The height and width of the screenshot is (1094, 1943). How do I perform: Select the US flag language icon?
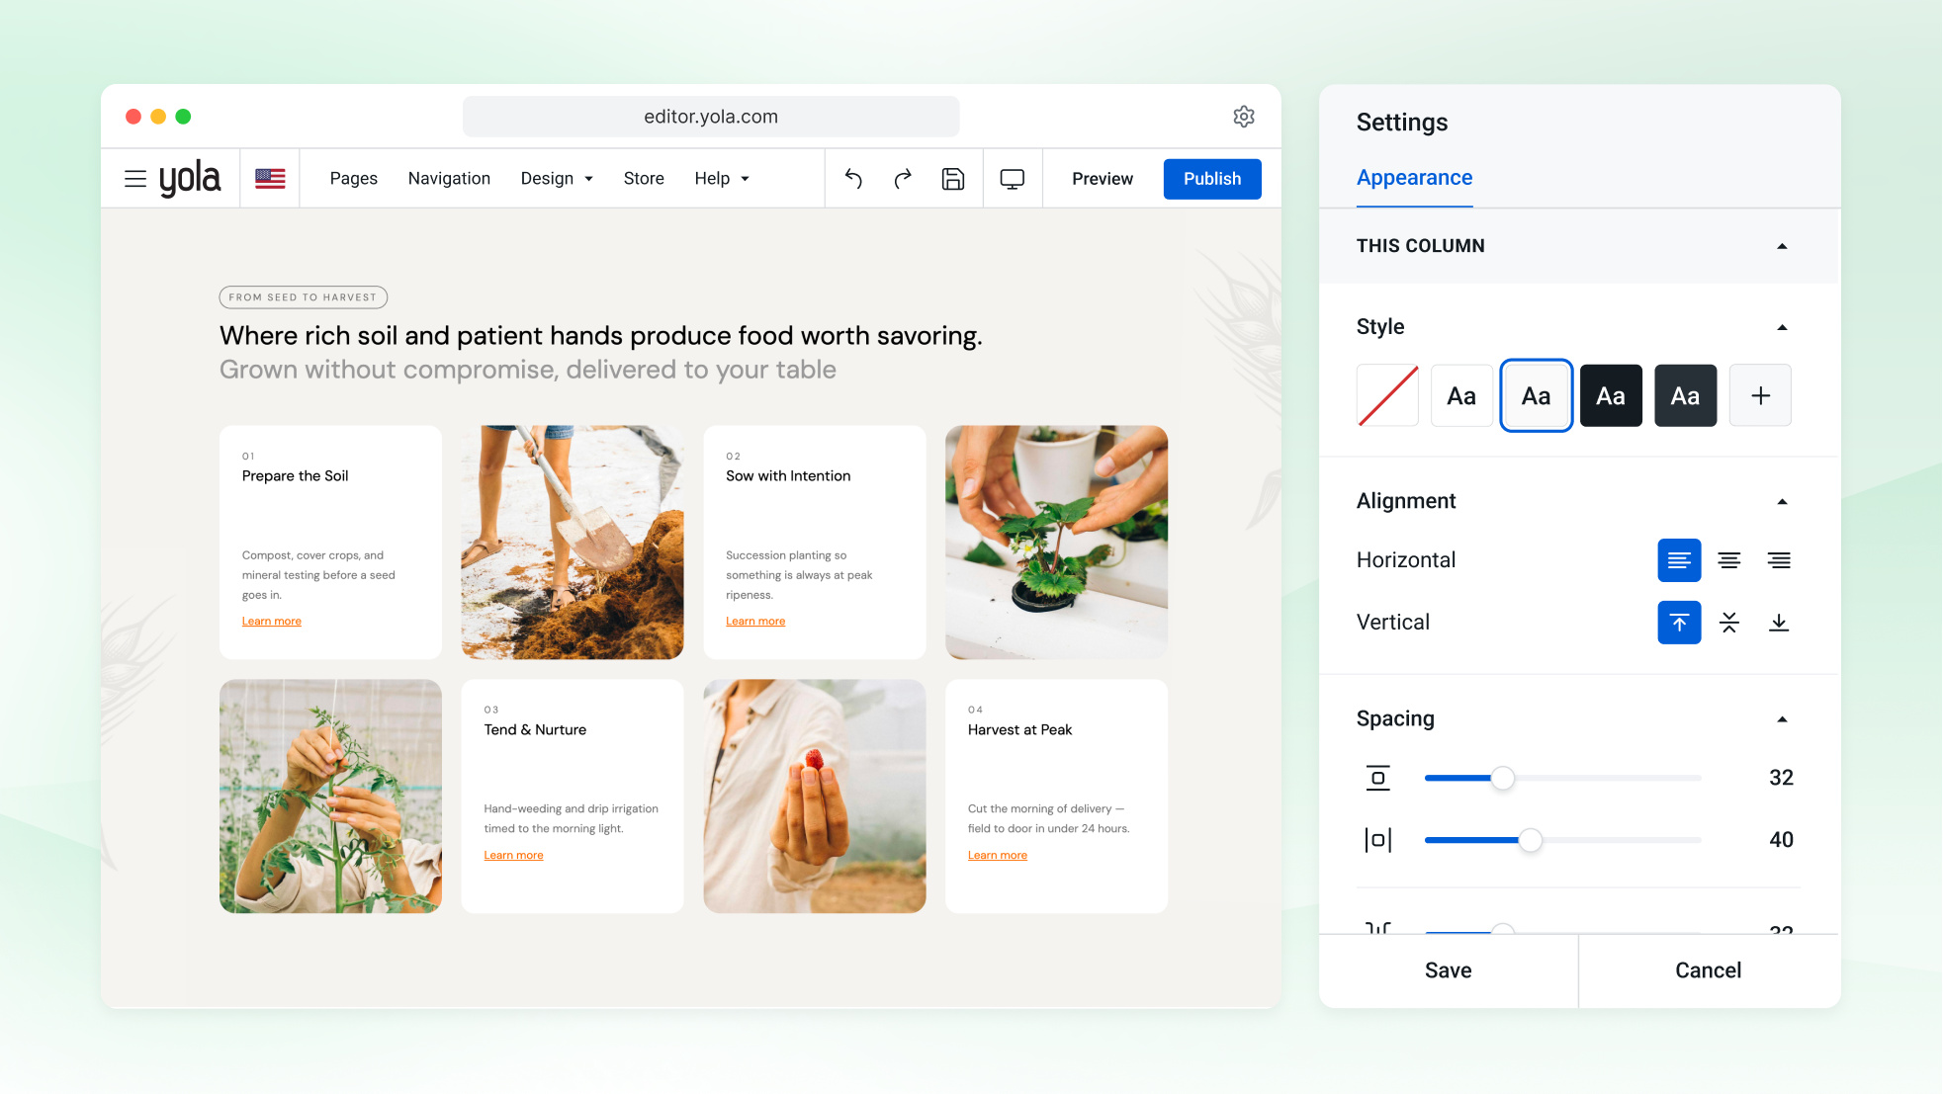pos(270,179)
